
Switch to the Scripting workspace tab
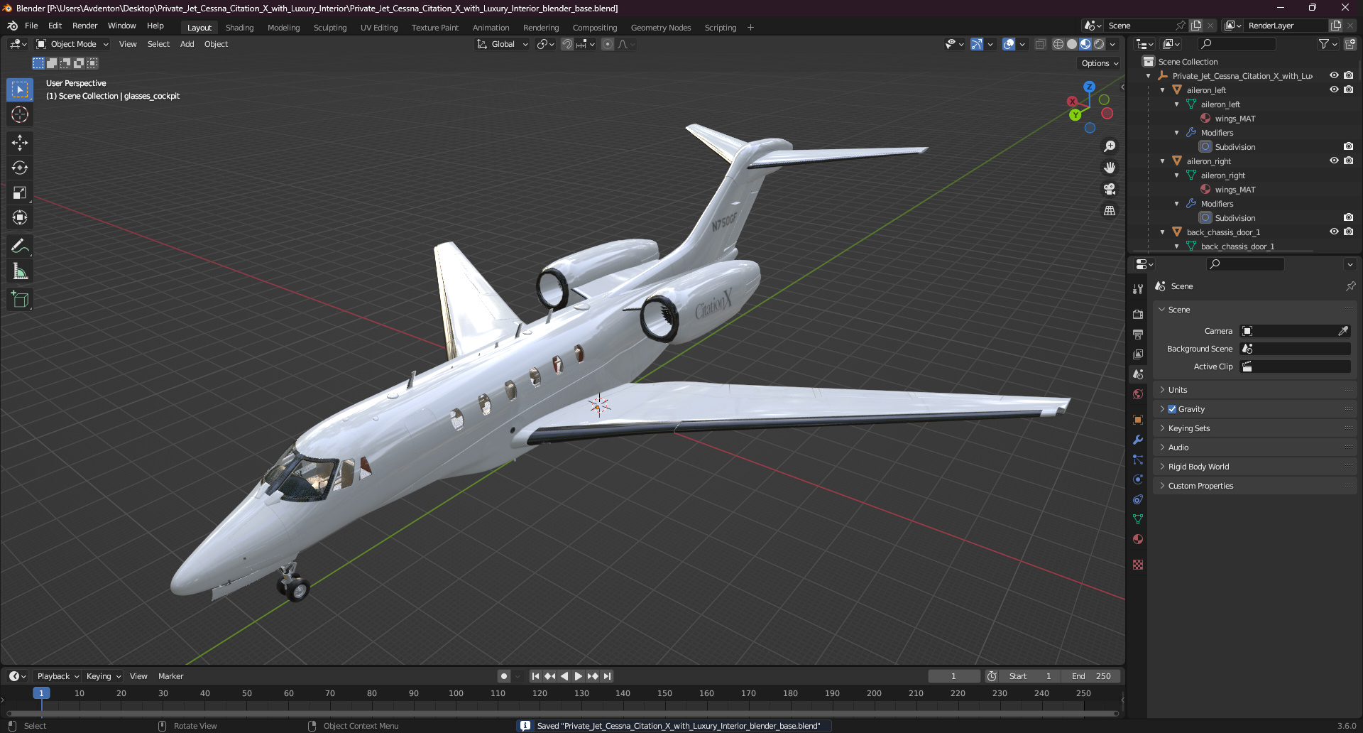click(720, 28)
